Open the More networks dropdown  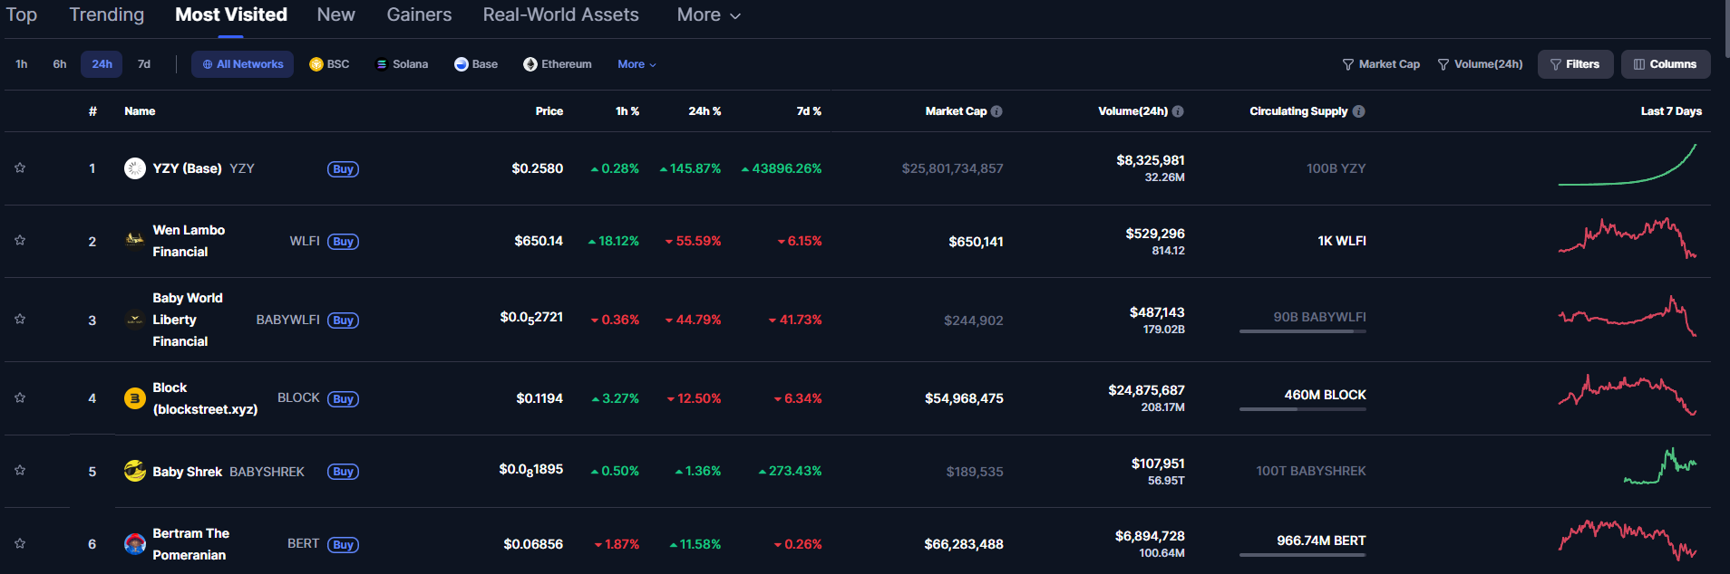[x=637, y=64]
